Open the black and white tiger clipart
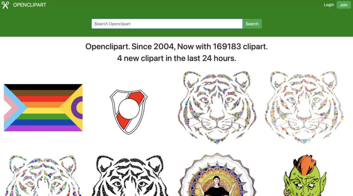This screenshot has height=196, width=353. (130, 176)
